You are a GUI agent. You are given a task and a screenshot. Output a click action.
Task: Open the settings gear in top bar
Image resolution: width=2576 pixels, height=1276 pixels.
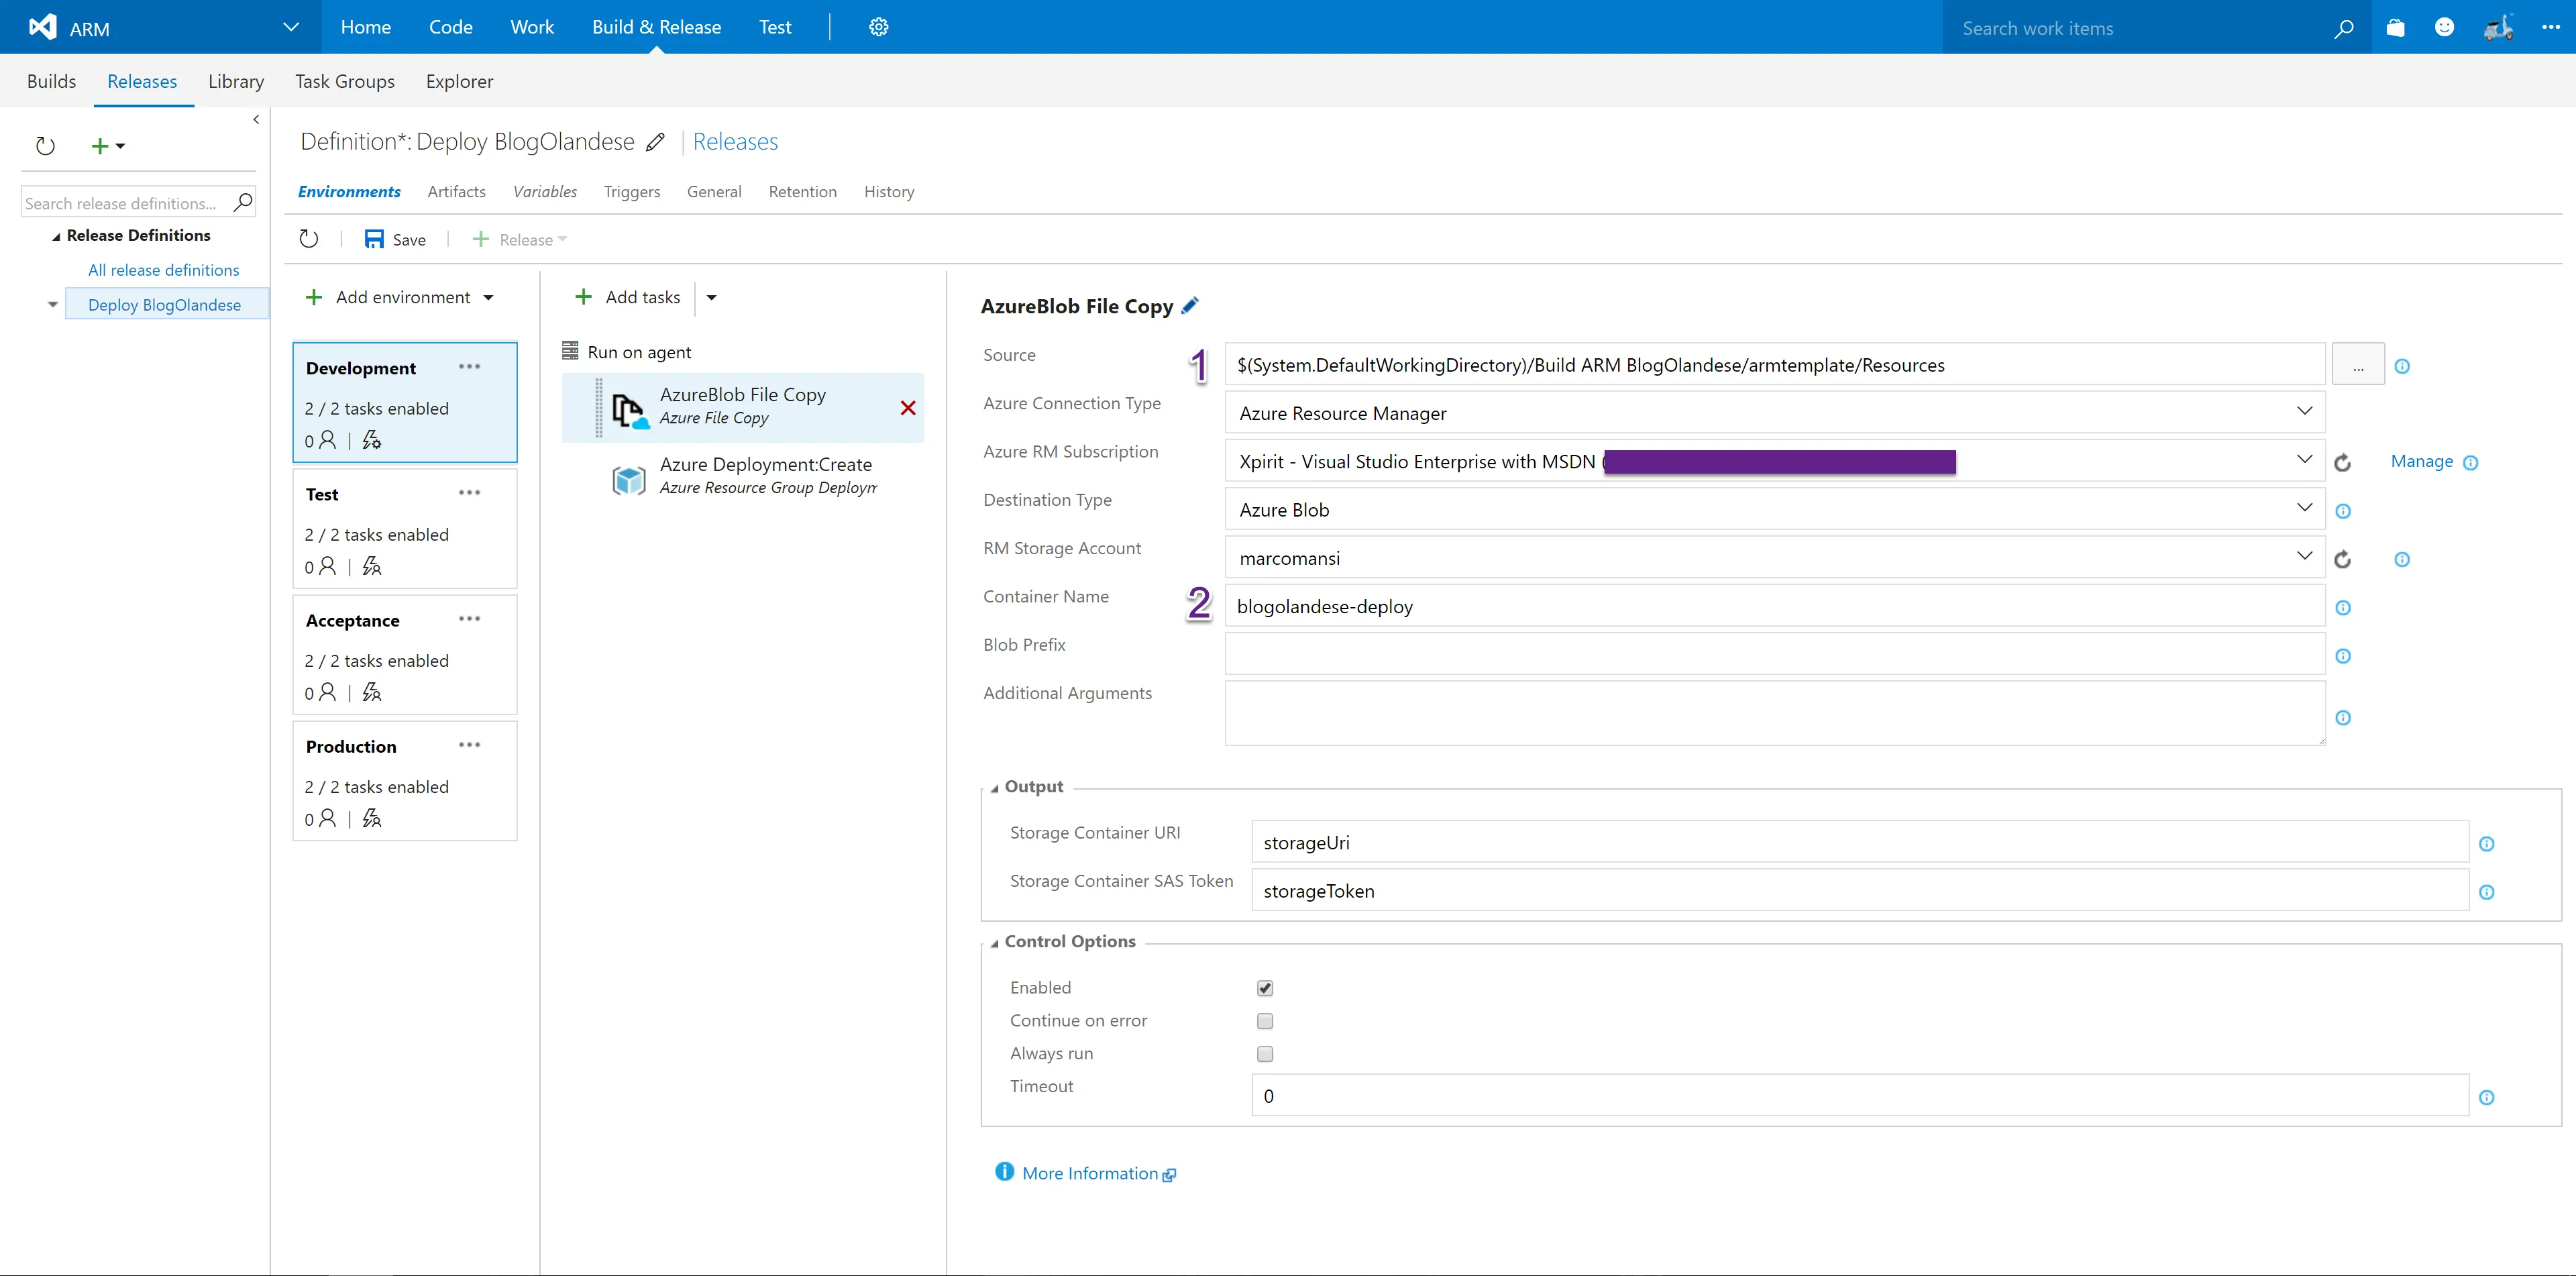pyautogui.click(x=878, y=27)
